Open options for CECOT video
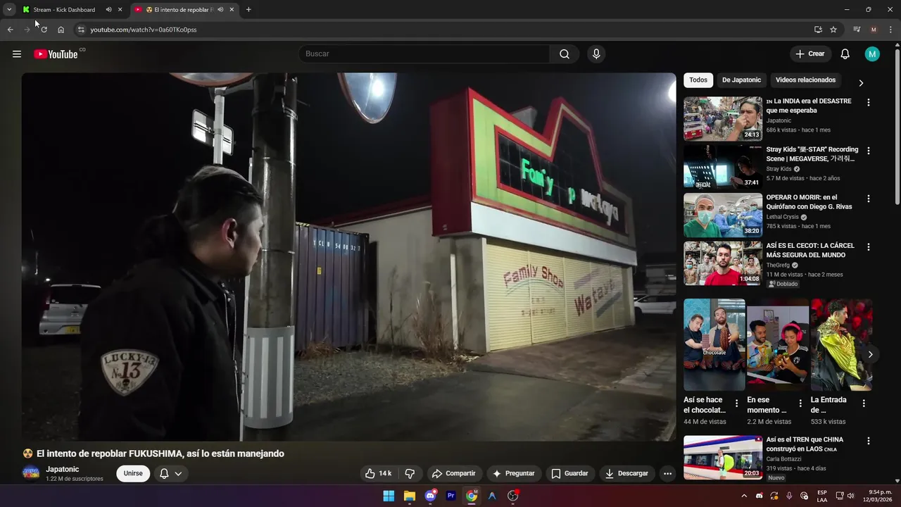Screen dimensions: 901x507 pyautogui.click(x=868, y=247)
